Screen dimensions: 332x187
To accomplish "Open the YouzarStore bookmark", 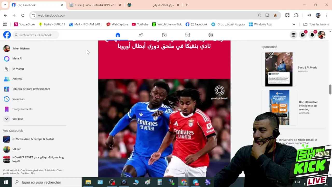I will pos(24,24).
